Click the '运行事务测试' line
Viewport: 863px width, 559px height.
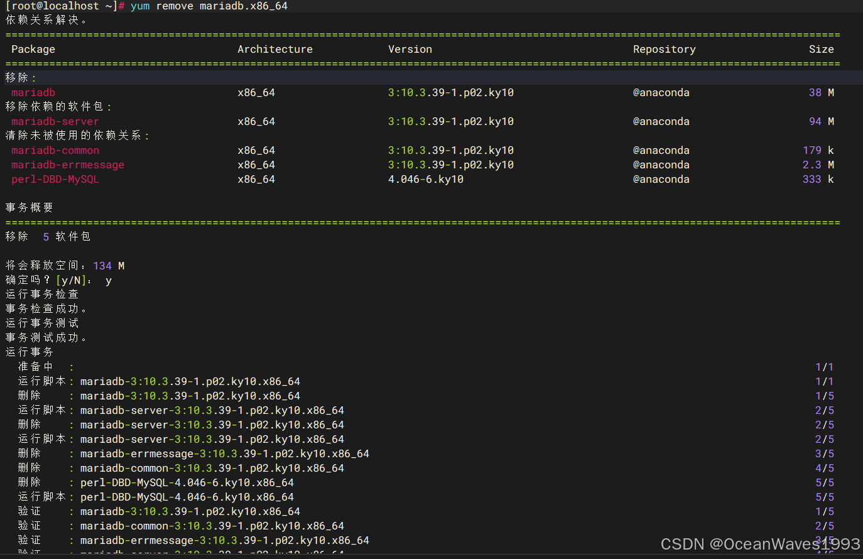pyautogui.click(x=42, y=323)
